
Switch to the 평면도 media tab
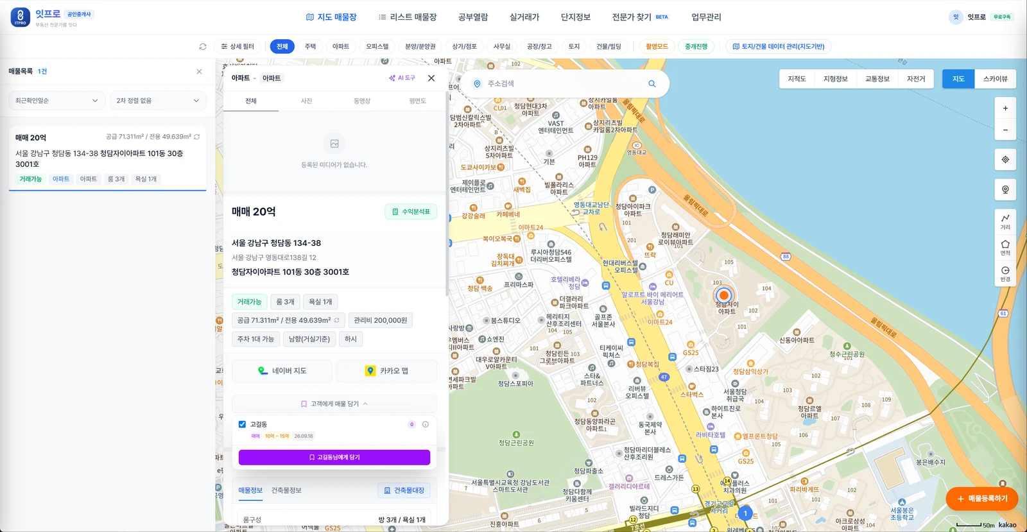[x=417, y=101]
